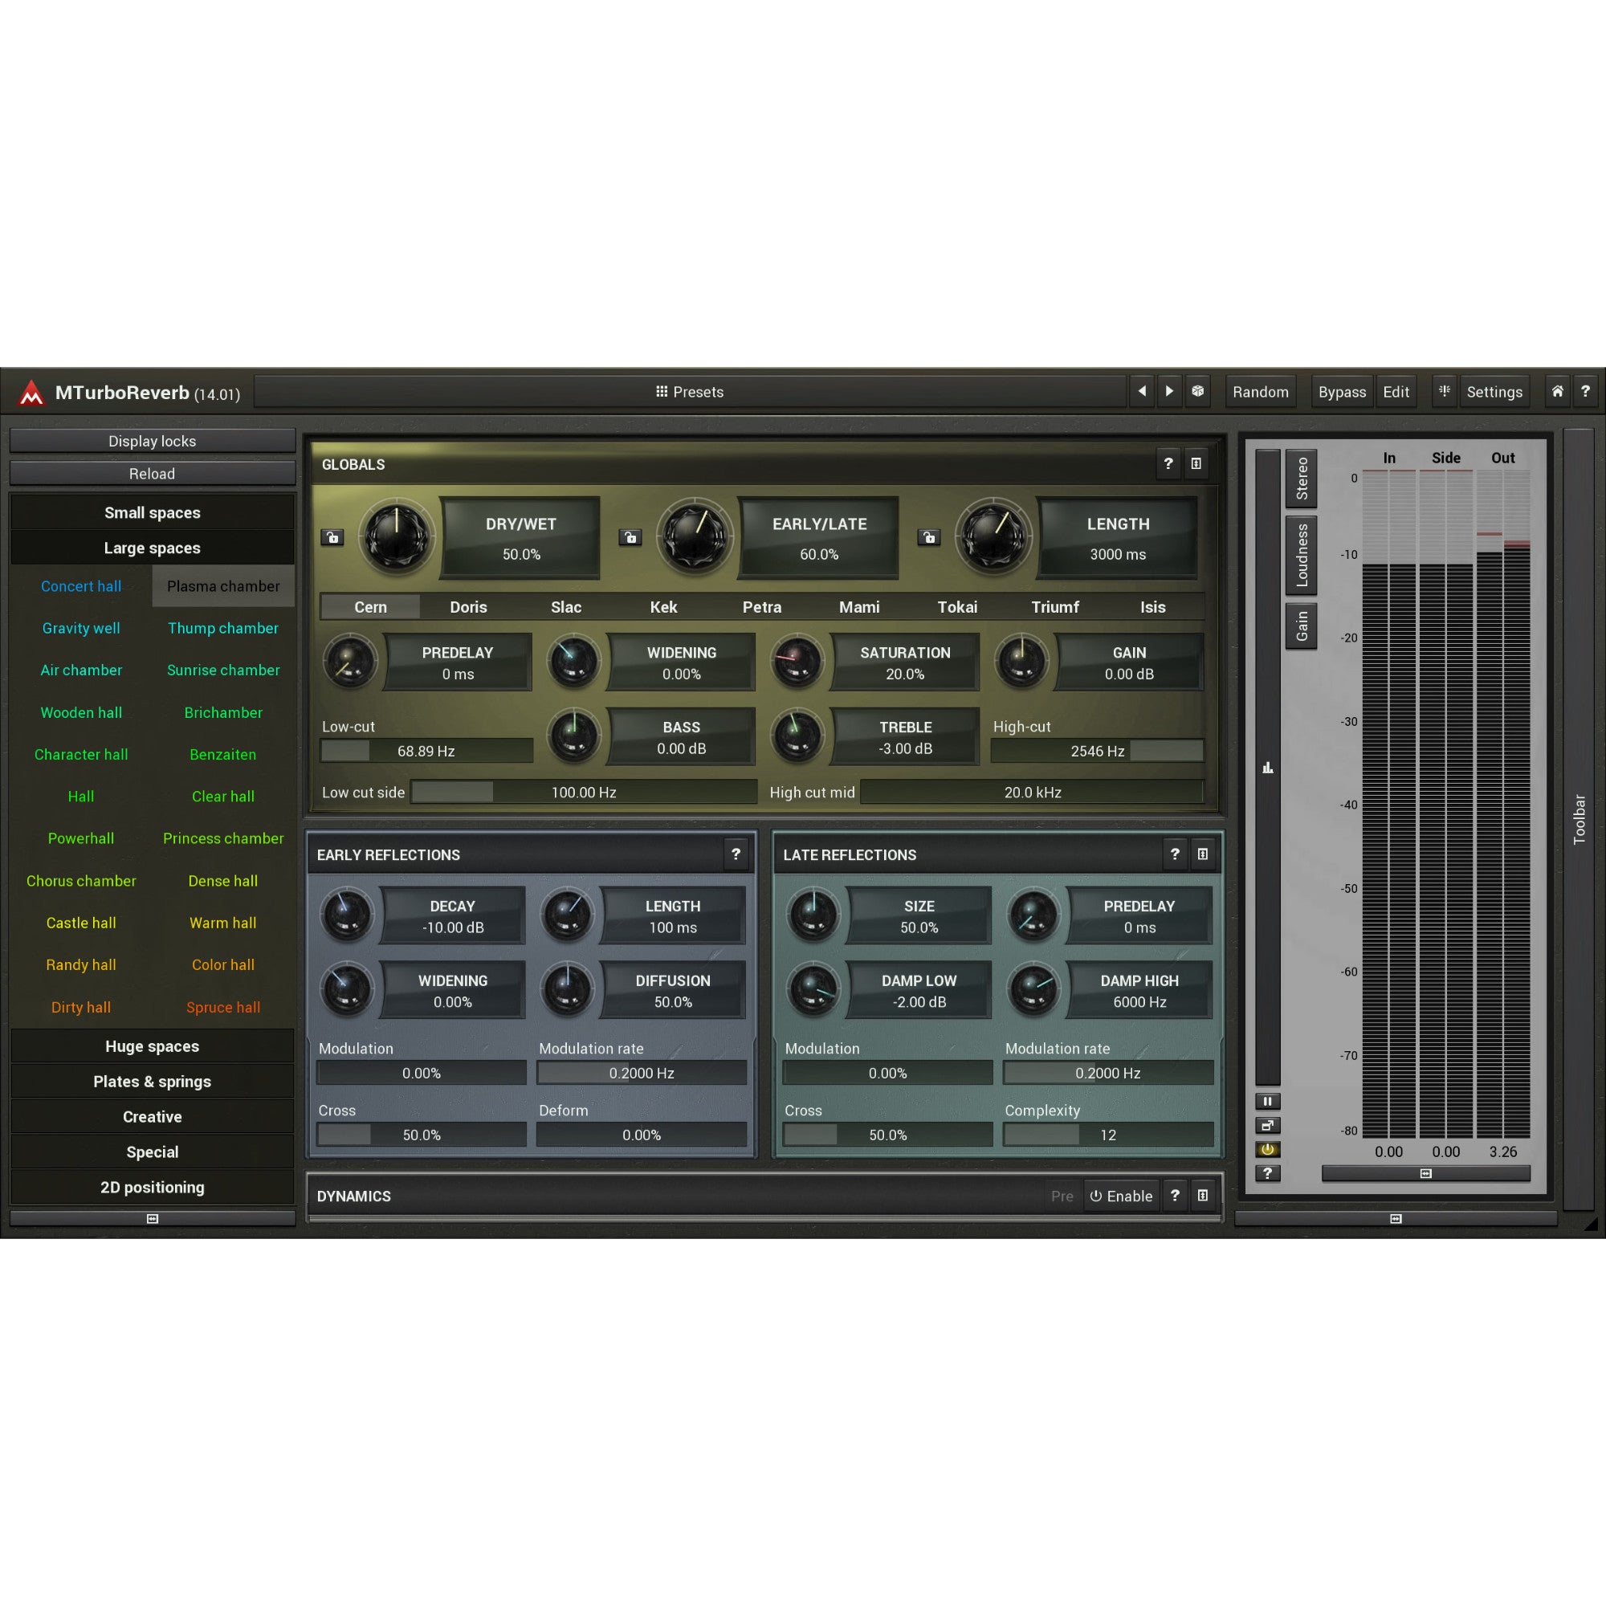Open the LATE REFLECTIONS help icon
Screen dimensions: 1606x1606
tap(1175, 854)
